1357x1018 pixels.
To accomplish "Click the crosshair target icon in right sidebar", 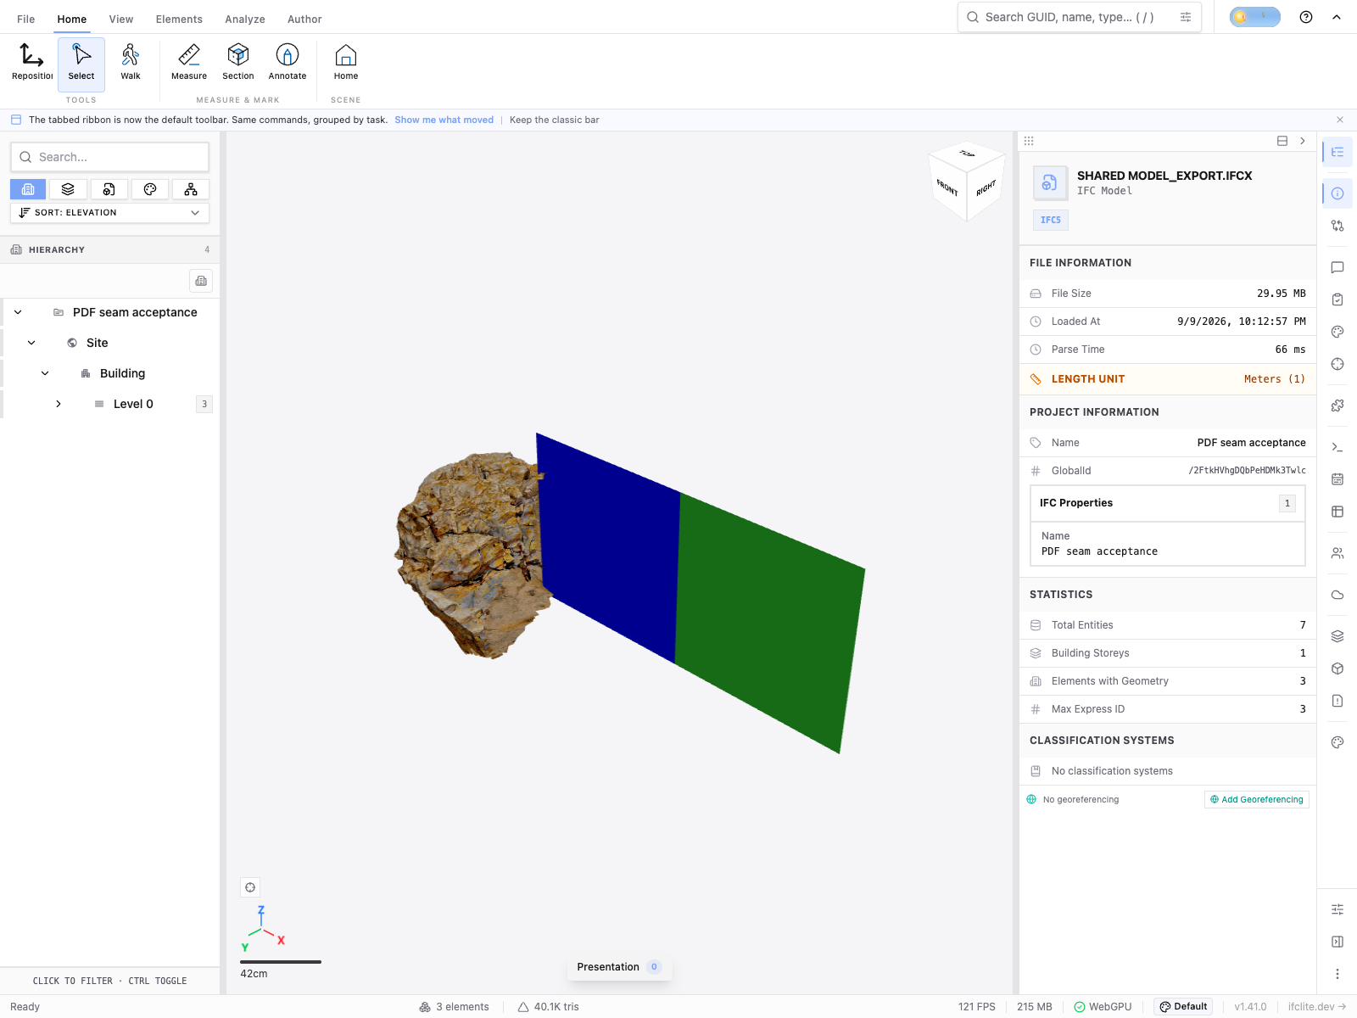I will coord(1337,364).
